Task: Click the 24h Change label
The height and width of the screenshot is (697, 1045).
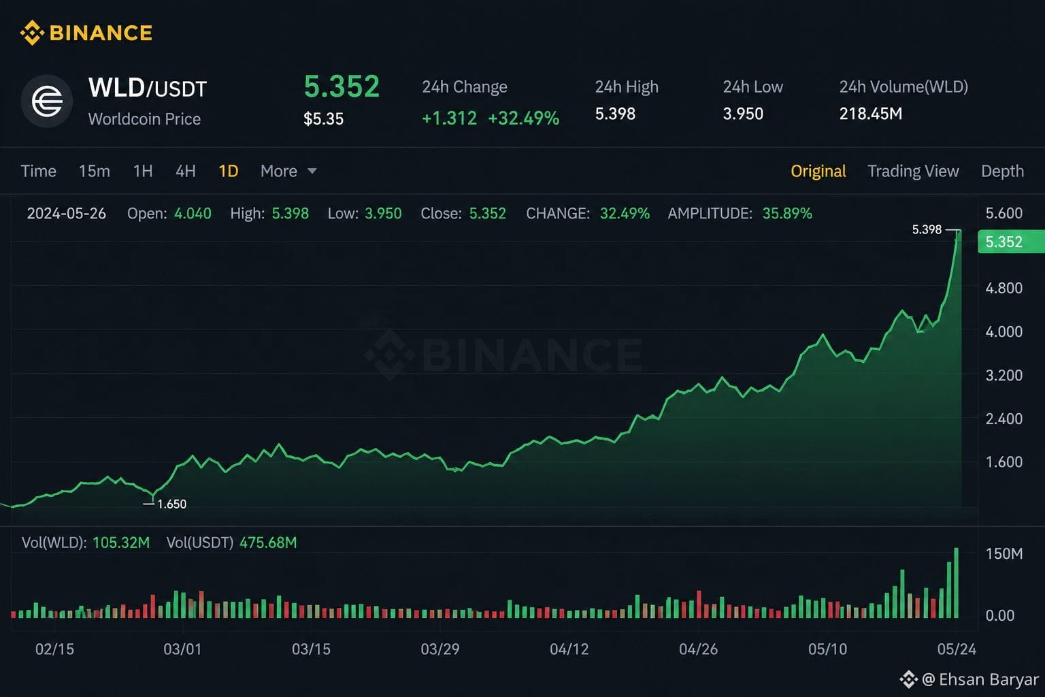Action: click(x=465, y=87)
